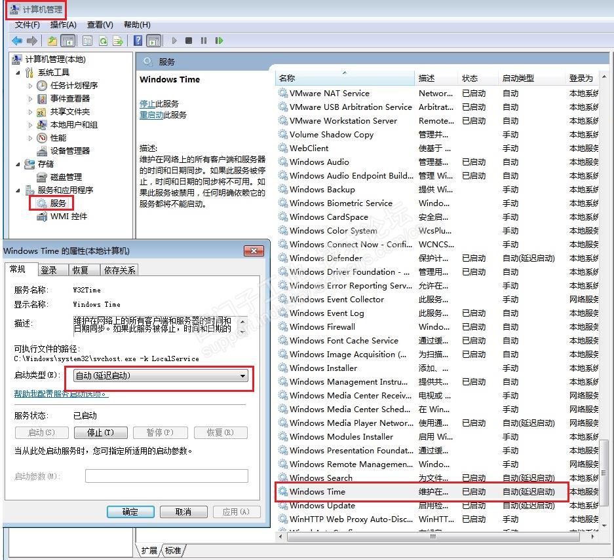Click the Properties toolbar icon

tap(88, 41)
